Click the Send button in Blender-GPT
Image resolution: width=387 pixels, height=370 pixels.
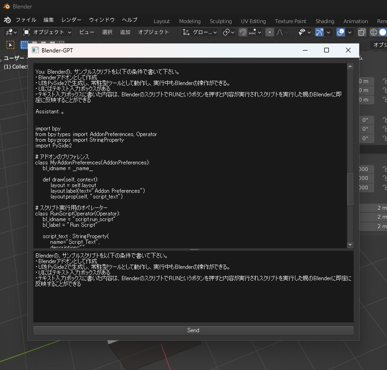(193, 330)
